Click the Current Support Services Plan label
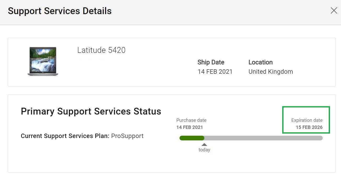Screen dimensions: 341x177 pos(65,136)
